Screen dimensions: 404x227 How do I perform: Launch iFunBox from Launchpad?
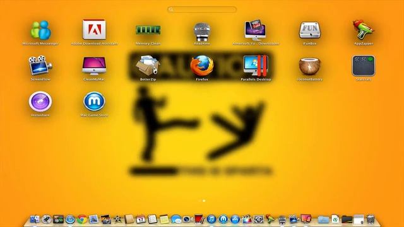coord(310,30)
